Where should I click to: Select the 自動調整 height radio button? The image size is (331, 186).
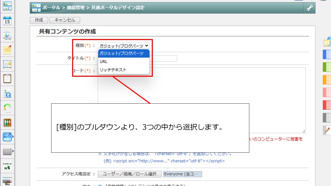point(100,185)
